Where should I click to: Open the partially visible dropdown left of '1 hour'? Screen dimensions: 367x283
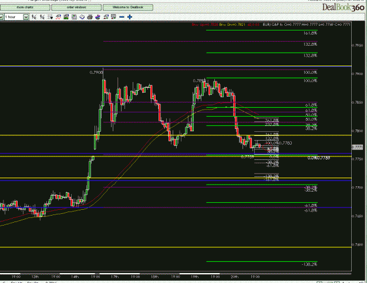1,17
